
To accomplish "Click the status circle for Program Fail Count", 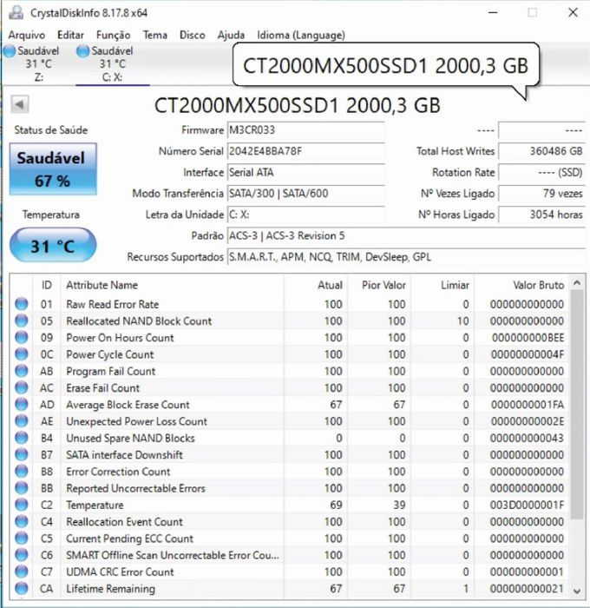I will (22, 371).
